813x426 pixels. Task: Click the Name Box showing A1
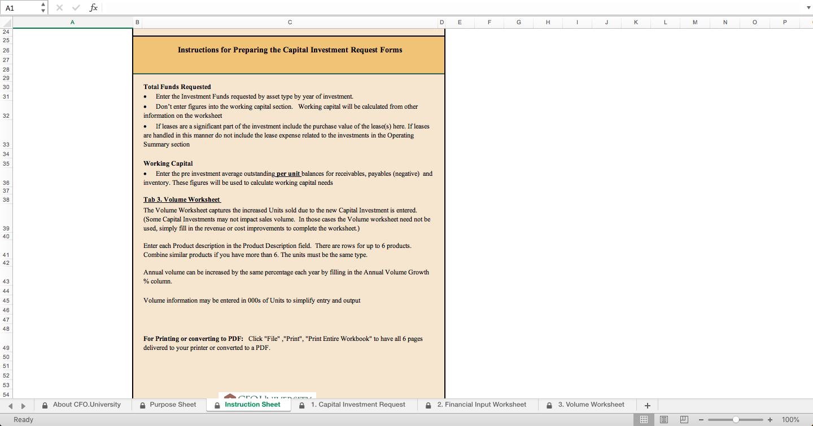(21, 7)
